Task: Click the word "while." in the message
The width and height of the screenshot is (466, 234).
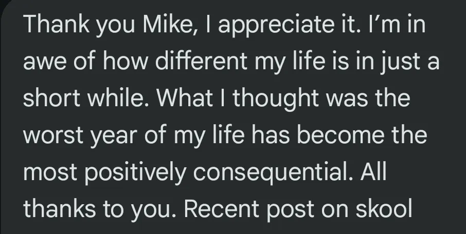Action: (119, 98)
